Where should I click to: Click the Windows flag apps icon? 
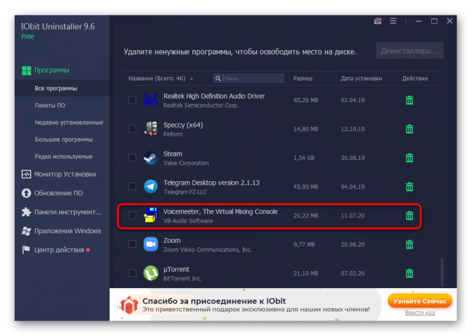pyautogui.click(x=26, y=231)
